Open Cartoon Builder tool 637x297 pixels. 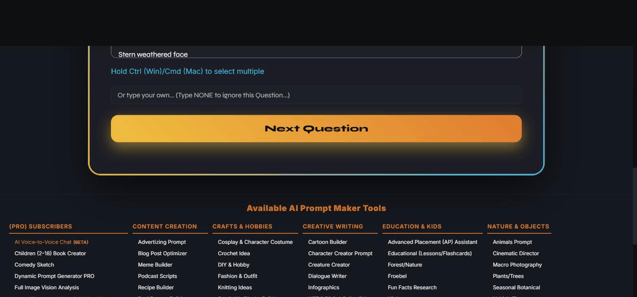pos(327,242)
